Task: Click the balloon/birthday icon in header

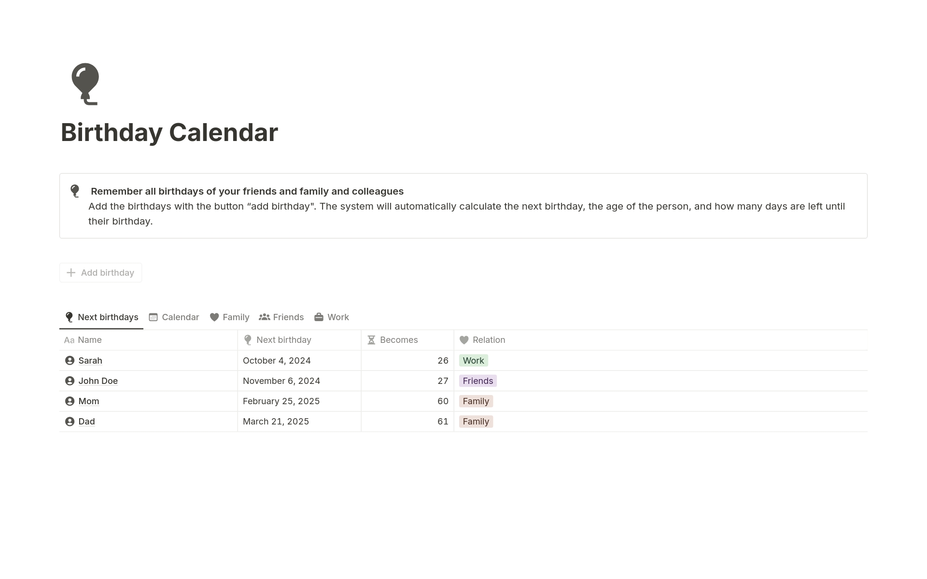Action: click(x=84, y=83)
